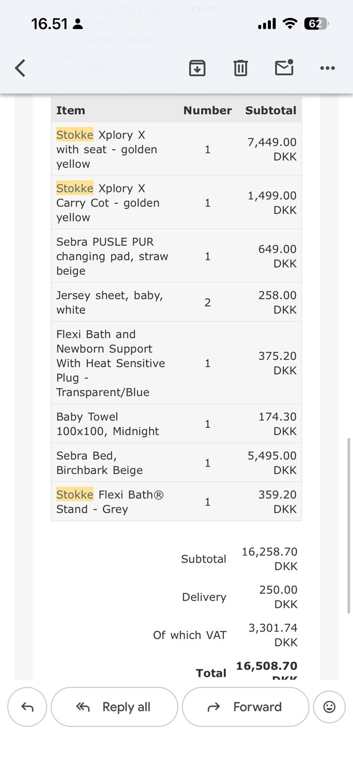
Task: Mark email as unread
Action: coord(284,68)
